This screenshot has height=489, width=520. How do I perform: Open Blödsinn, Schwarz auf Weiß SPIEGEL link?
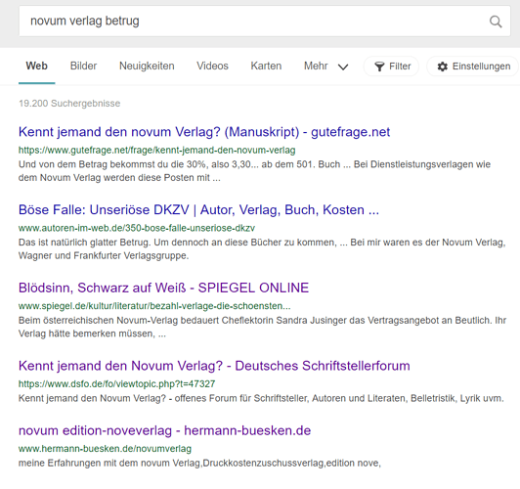point(163,288)
